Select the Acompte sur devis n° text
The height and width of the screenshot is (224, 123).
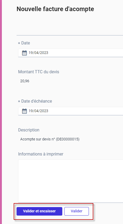pos(38,139)
